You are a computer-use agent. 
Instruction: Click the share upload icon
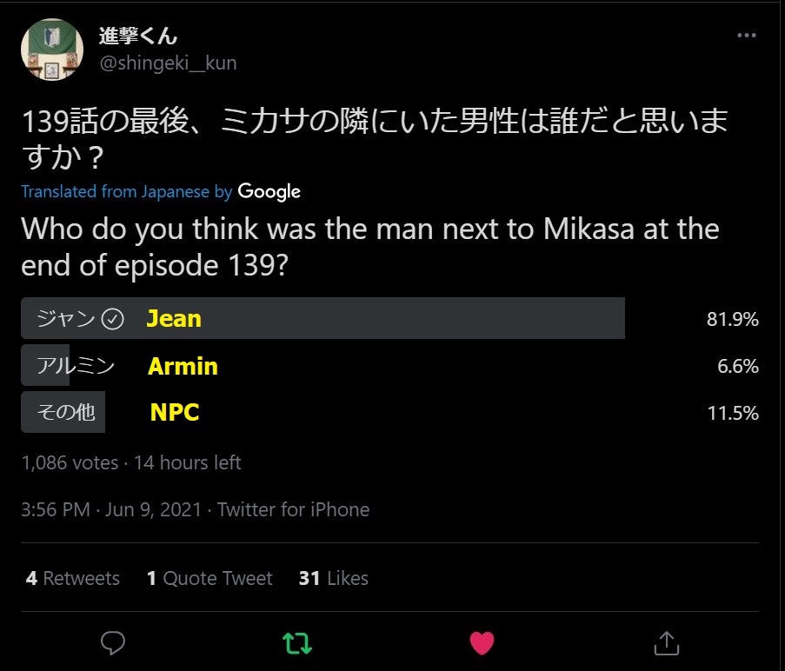(x=666, y=643)
